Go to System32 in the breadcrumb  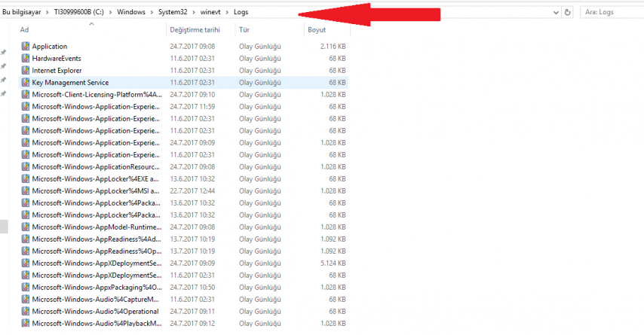[x=173, y=12]
